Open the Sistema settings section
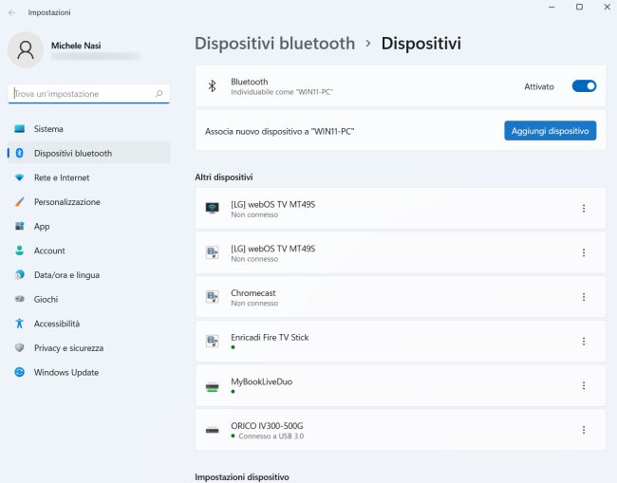The height and width of the screenshot is (483, 617). (89, 129)
